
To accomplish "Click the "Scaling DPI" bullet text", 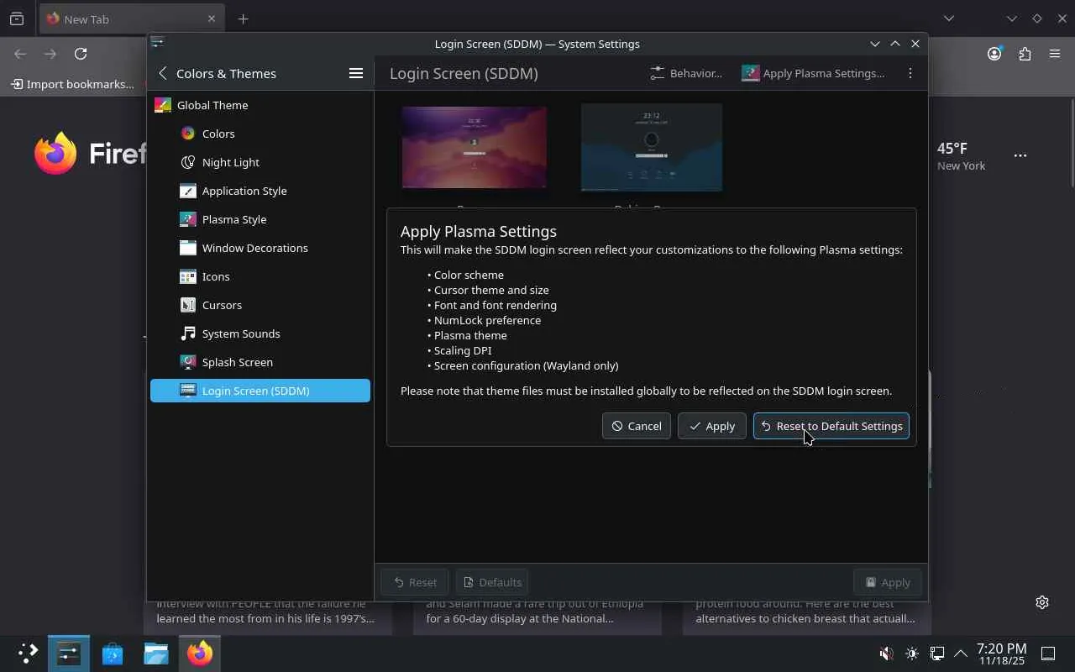I will 463,350.
